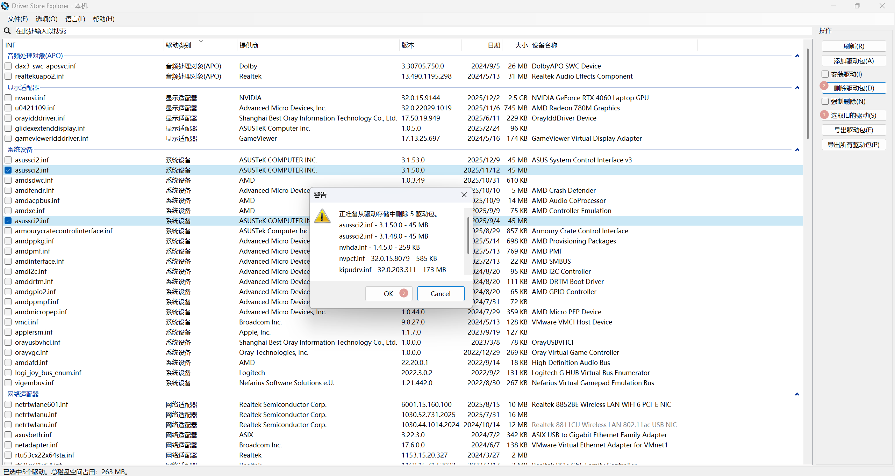The height and width of the screenshot is (476, 895).
Task: Click "AMD Radeon 780M Graphics" device name
Action: (x=576, y=108)
